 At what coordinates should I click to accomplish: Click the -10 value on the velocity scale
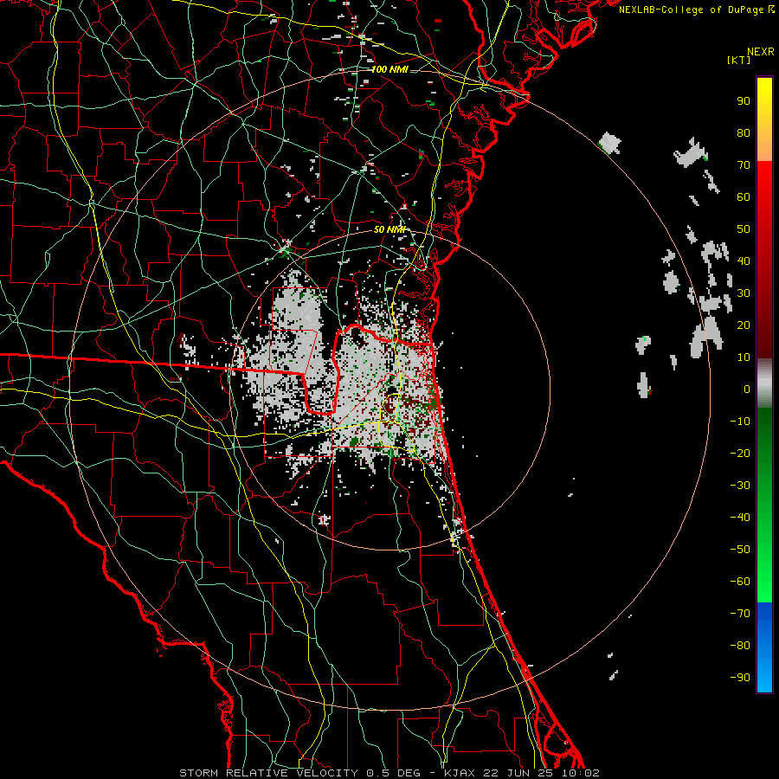[x=740, y=422]
